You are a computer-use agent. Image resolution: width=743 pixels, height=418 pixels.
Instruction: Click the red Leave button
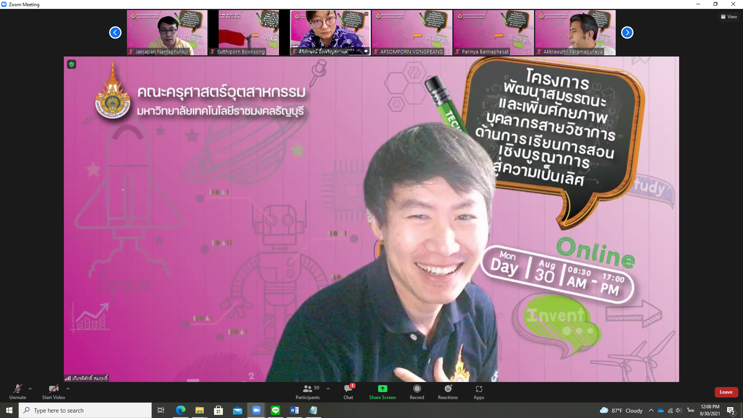pos(726,392)
